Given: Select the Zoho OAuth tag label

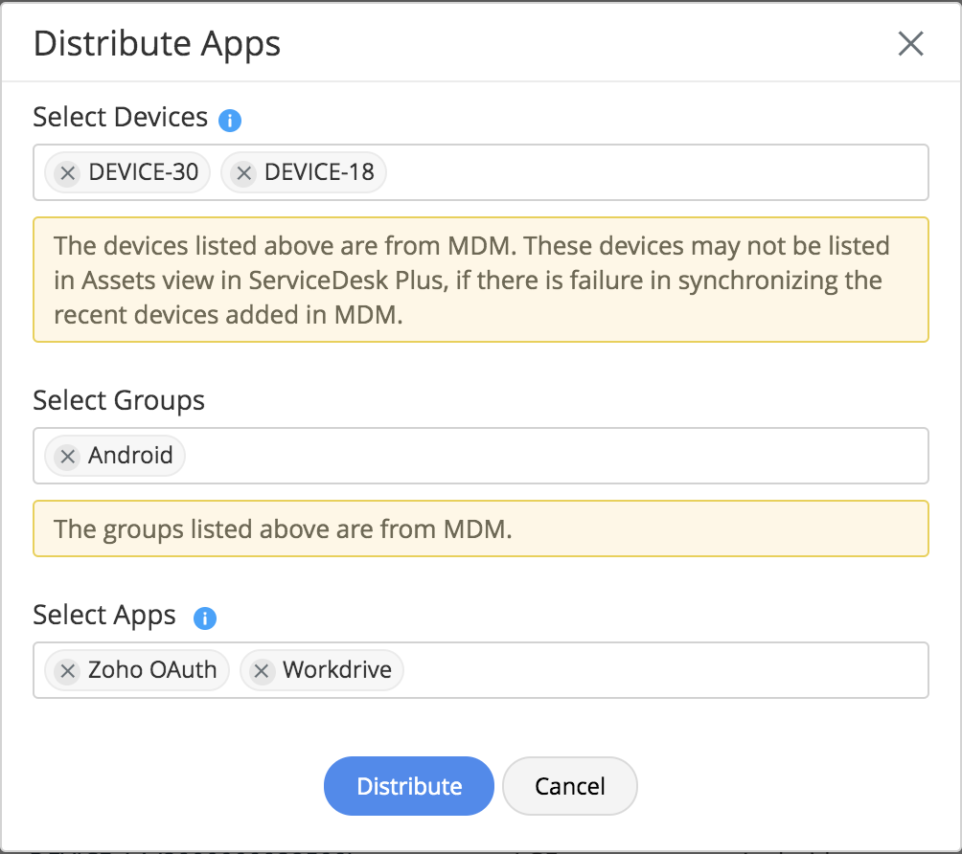Looking at the screenshot, I should [x=152, y=670].
